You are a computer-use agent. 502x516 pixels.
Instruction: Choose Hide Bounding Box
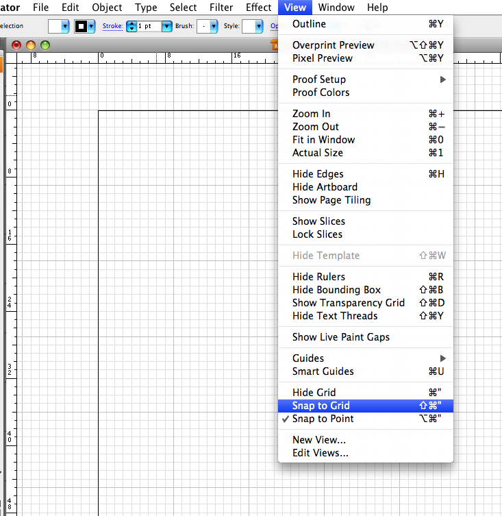click(x=366, y=290)
